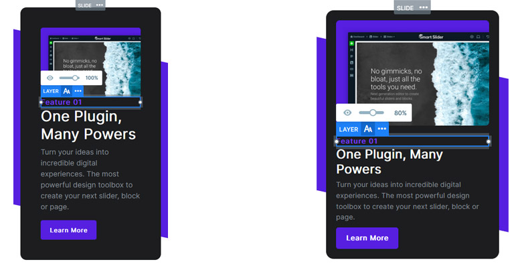The width and height of the screenshot is (522, 268).
Task: Open the three-dot menu on left LAYER bar
Action: 78,91
